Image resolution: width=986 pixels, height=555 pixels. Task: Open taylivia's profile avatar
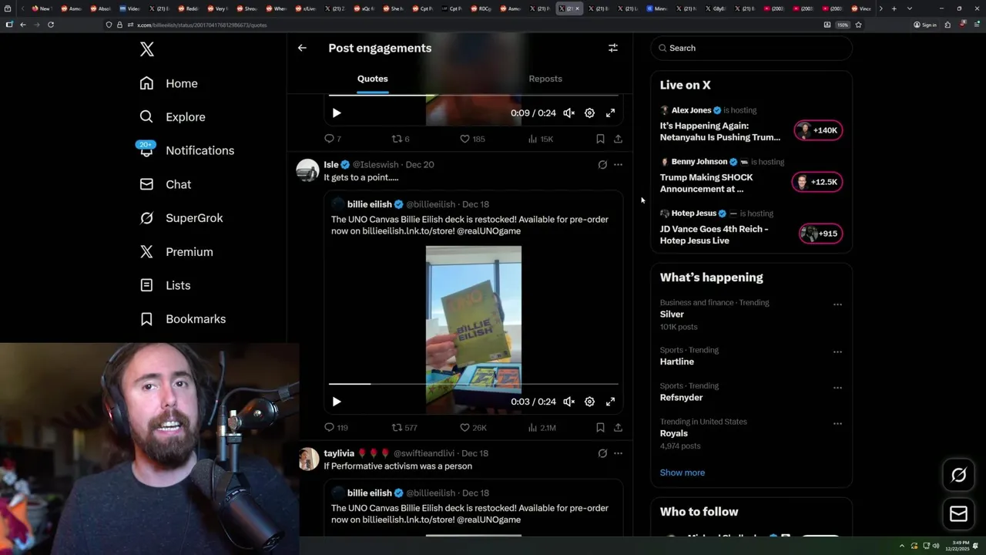pos(307,459)
